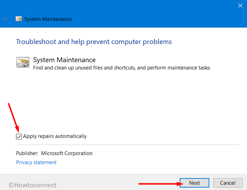Close the System Maintenance troubleshooter window
The image size is (247, 190).
tap(240, 6)
